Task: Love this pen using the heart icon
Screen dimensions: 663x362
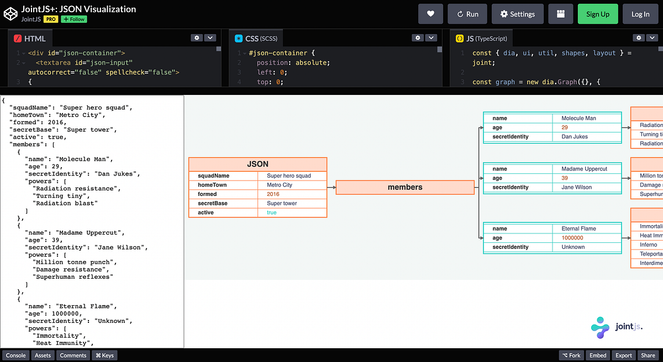Action: 430,14
